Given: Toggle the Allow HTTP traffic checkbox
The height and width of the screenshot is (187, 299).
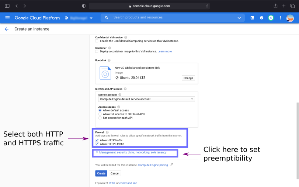Looking at the screenshot, I should click(x=97, y=140).
